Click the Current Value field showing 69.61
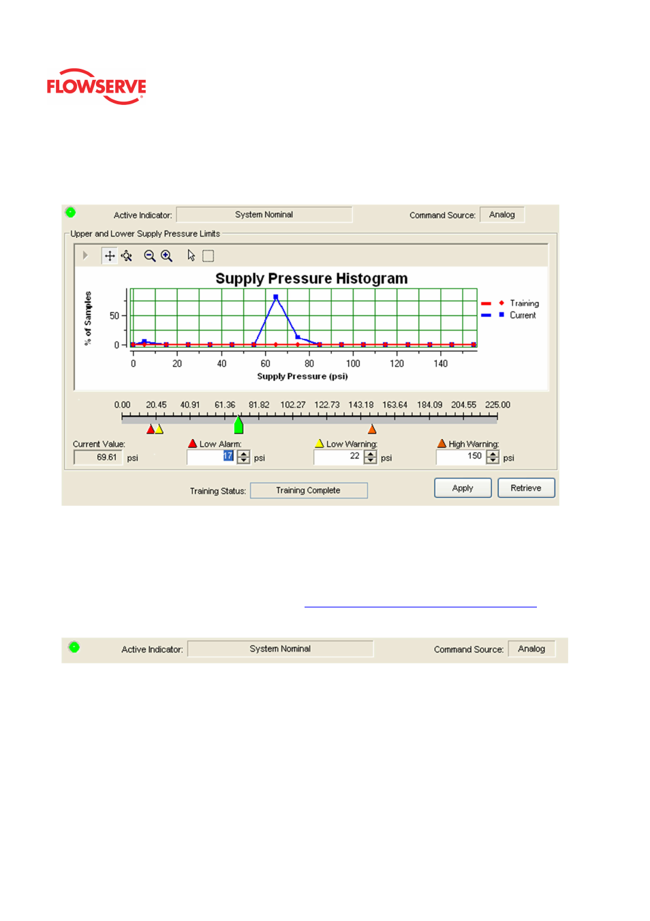 point(98,457)
